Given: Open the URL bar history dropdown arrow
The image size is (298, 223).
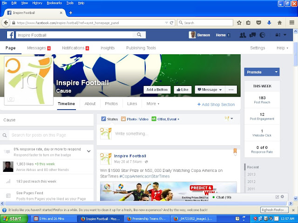Looking at the screenshot, I should tap(167, 23).
